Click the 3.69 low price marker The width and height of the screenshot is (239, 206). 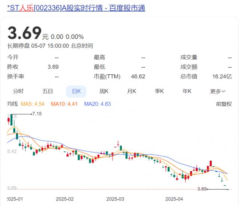pyautogui.click(x=202, y=189)
